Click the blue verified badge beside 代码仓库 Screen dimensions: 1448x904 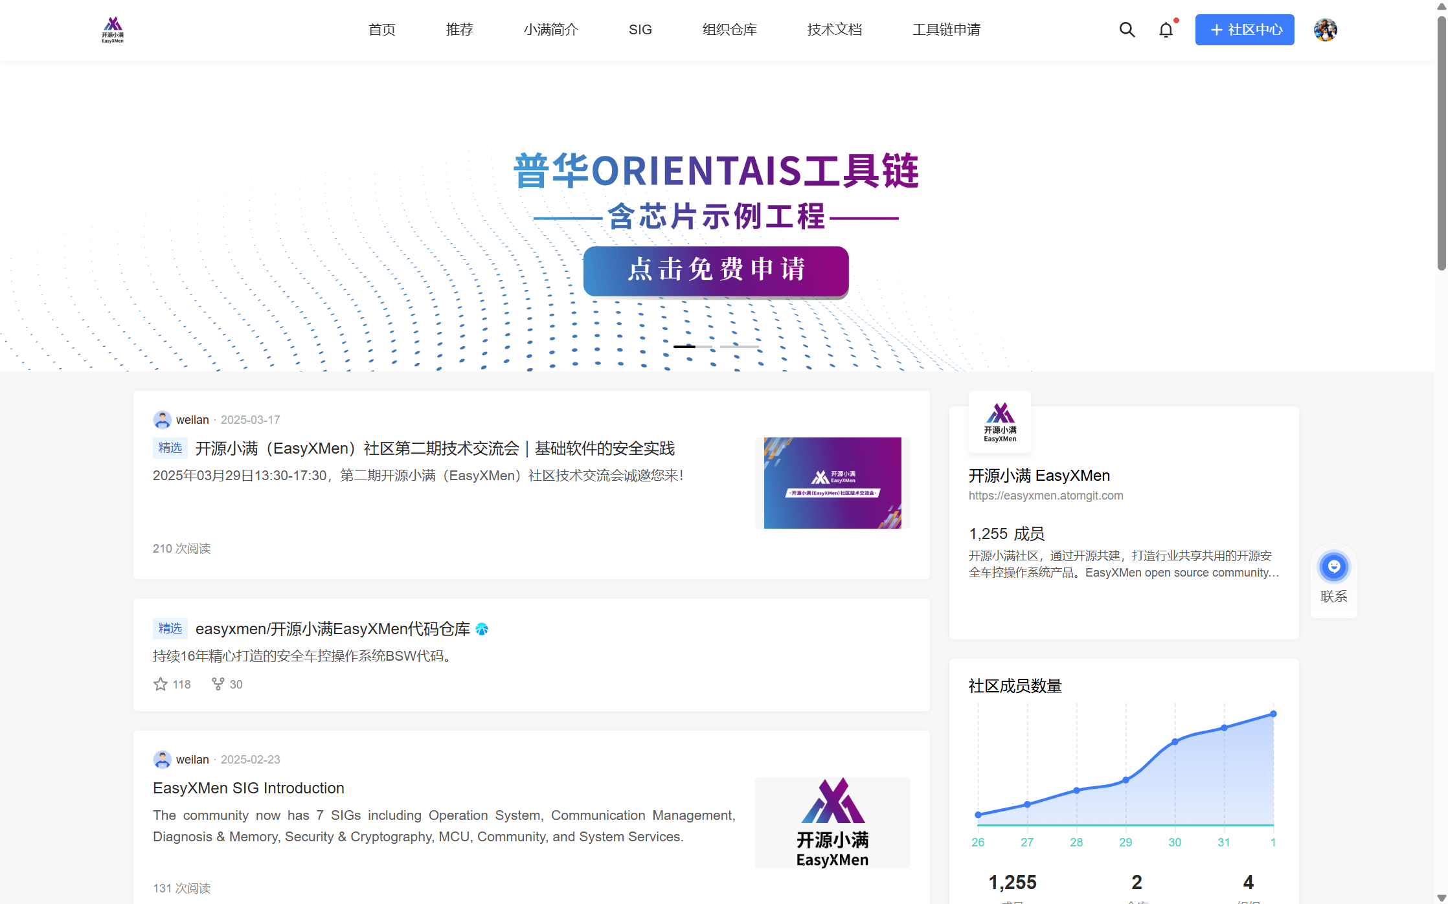pos(482,629)
